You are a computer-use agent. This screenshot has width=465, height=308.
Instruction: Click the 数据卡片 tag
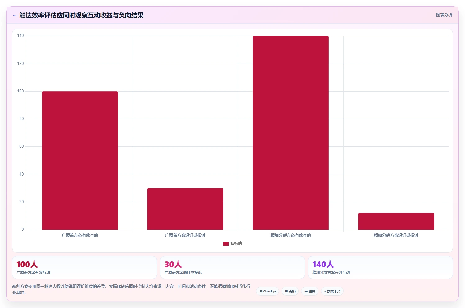tap(332, 291)
